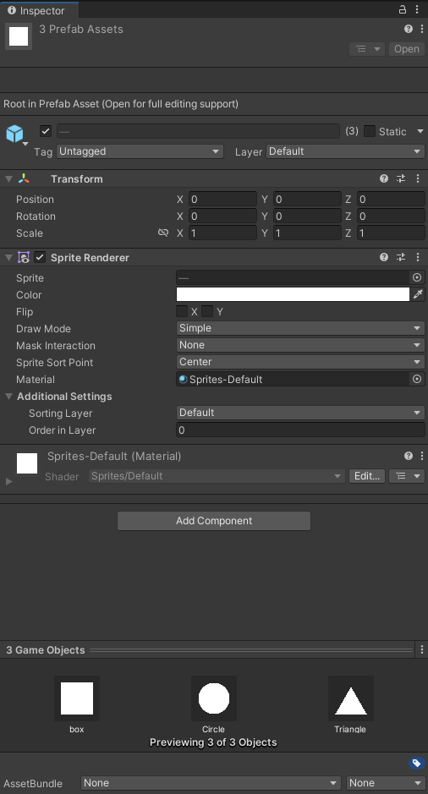Collapse the Transform component foldout
Screen dimensions: 428x794
(8, 178)
